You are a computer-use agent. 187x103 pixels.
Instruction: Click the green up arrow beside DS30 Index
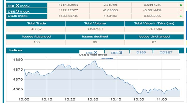pos(181,16)
